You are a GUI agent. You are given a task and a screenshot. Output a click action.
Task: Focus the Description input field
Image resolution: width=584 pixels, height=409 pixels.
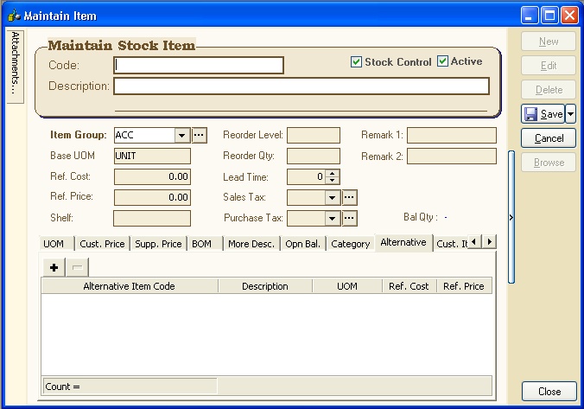tap(302, 86)
